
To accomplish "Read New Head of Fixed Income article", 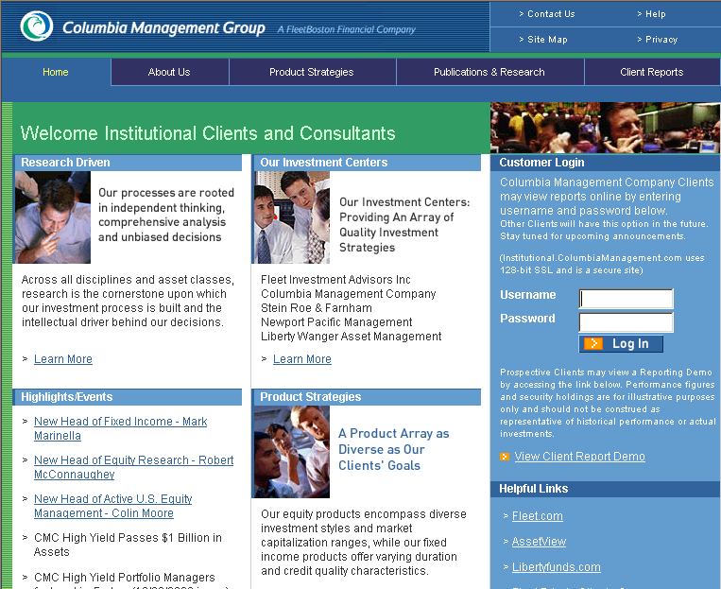I will point(120,428).
